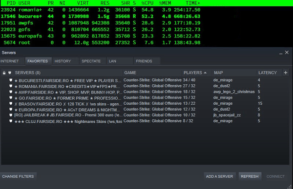Viewport: 293px width, 189px height.
Task: Sort by the LATENCY column header
Action: click(x=268, y=73)
